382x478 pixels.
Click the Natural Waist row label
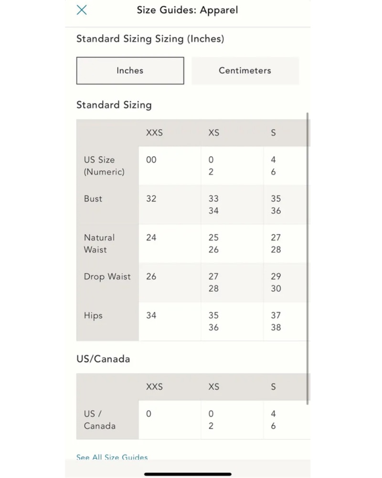(x=99, y=244)
